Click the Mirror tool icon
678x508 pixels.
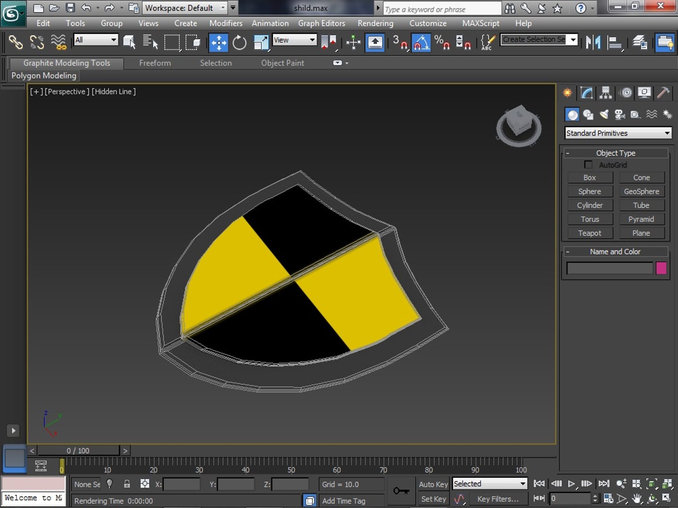(593, 42)
